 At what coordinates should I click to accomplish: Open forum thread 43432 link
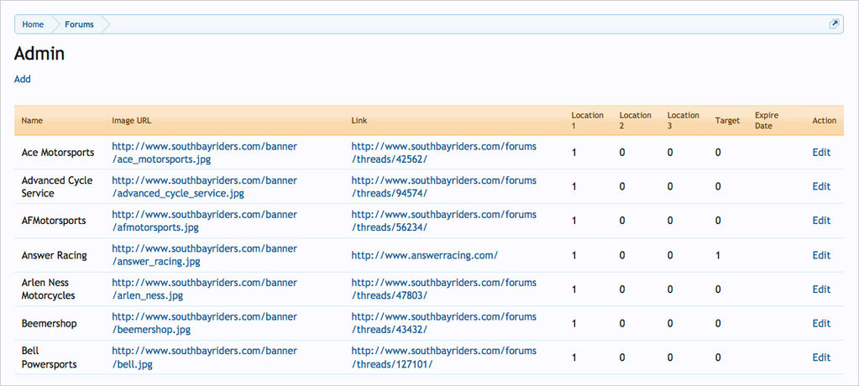pos(443,323)
